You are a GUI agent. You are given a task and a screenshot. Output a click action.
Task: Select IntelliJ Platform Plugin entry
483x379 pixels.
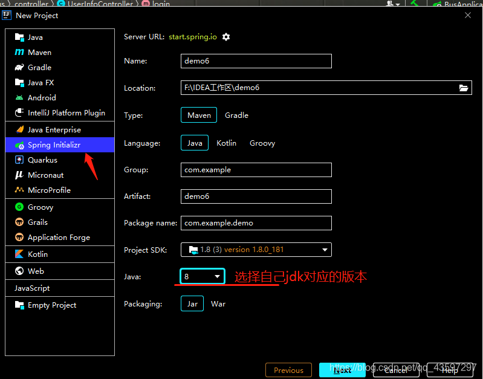(60, 112)
